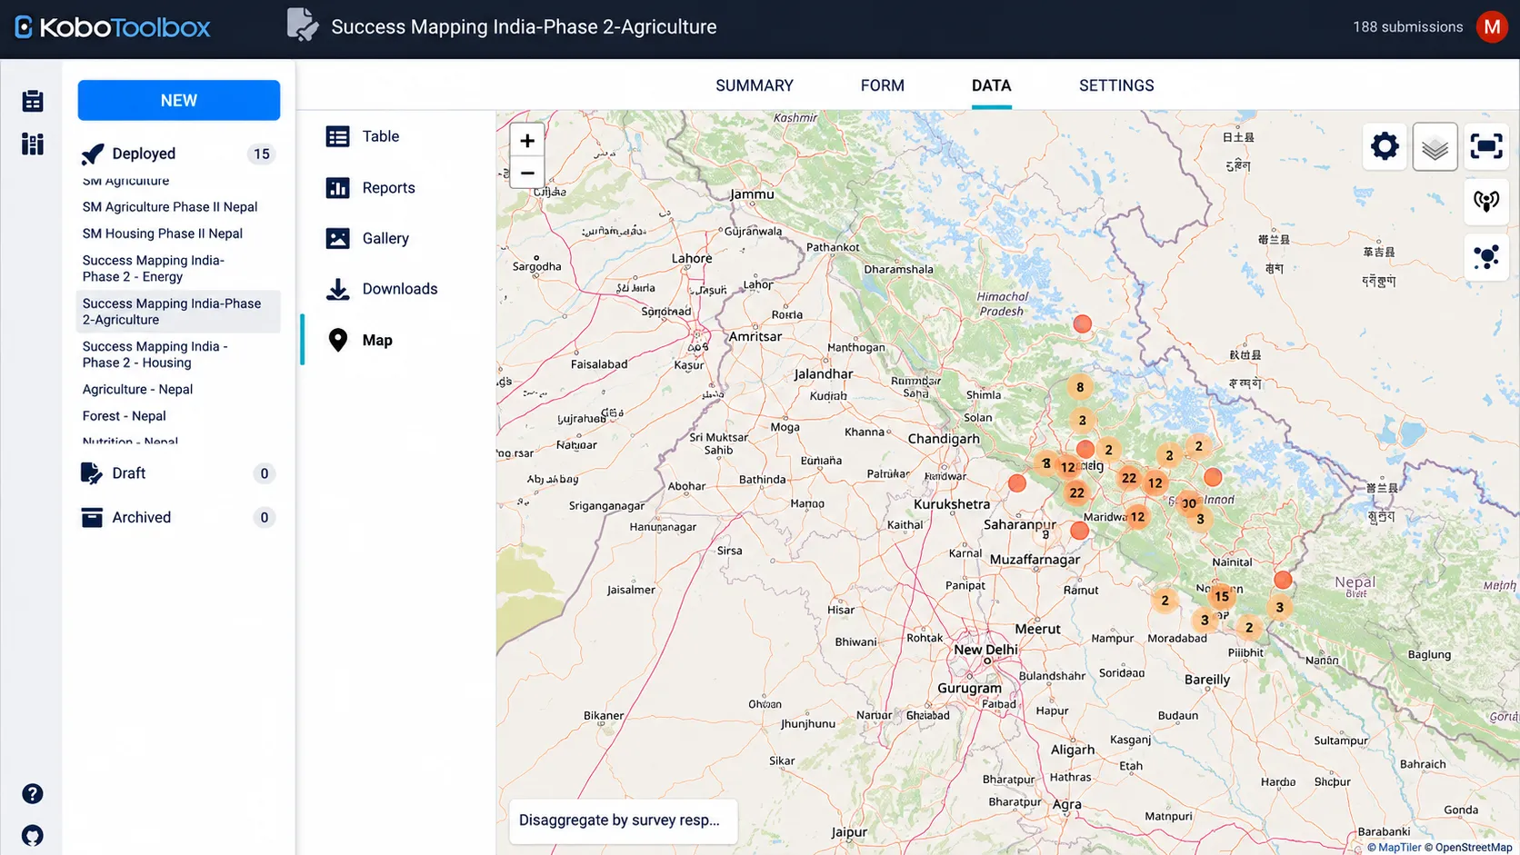Enter fullscreen map view
Image resolution: width=1520 pixels, height=855 pixels.
1486,146
